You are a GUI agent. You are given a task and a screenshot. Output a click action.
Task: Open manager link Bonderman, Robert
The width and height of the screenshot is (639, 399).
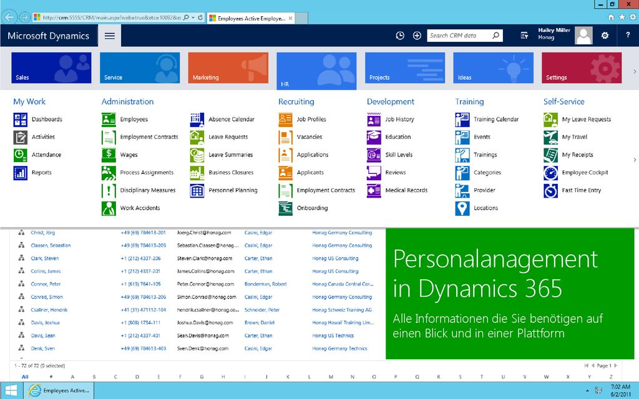point(266,284)
